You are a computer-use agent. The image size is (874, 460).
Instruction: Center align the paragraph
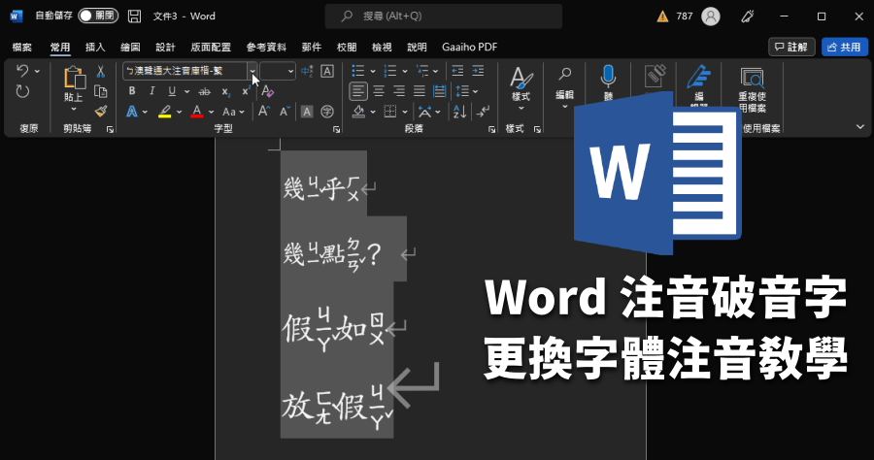pos(379,91)
